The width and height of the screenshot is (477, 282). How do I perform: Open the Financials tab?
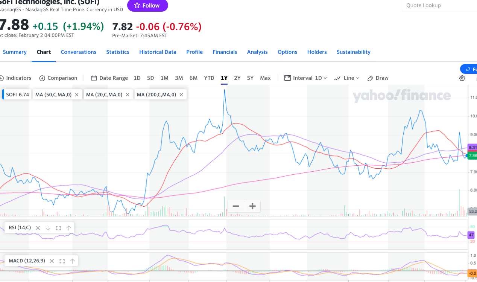[x=225, y=52]
